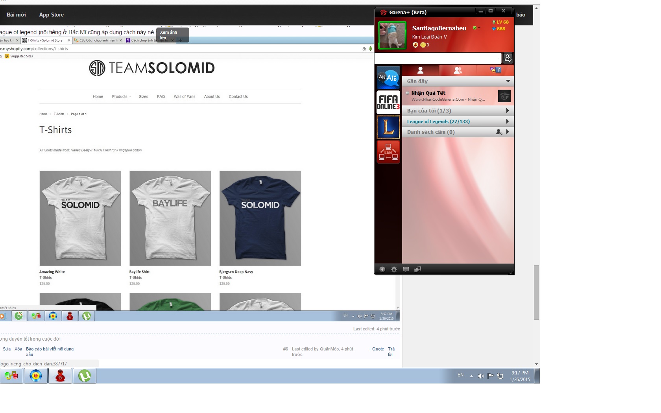This screenshot has width=661, height=413.
Task: Click the Cốc Cốc icon in the embedded screenshot's taskbar
Action: click(19, 316)
